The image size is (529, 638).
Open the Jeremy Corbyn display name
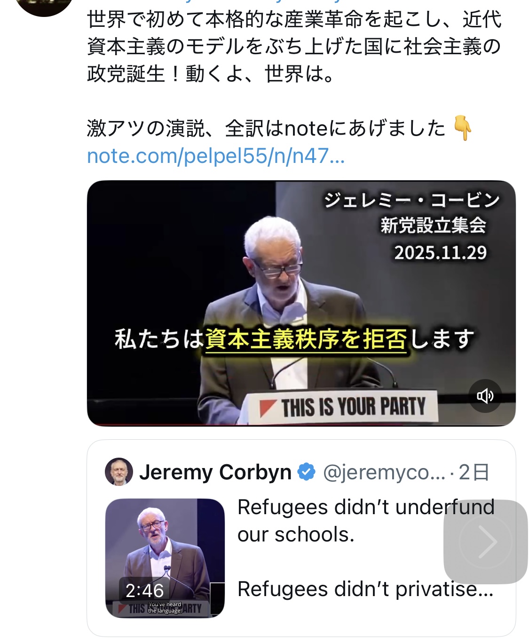tap(215, 472)
